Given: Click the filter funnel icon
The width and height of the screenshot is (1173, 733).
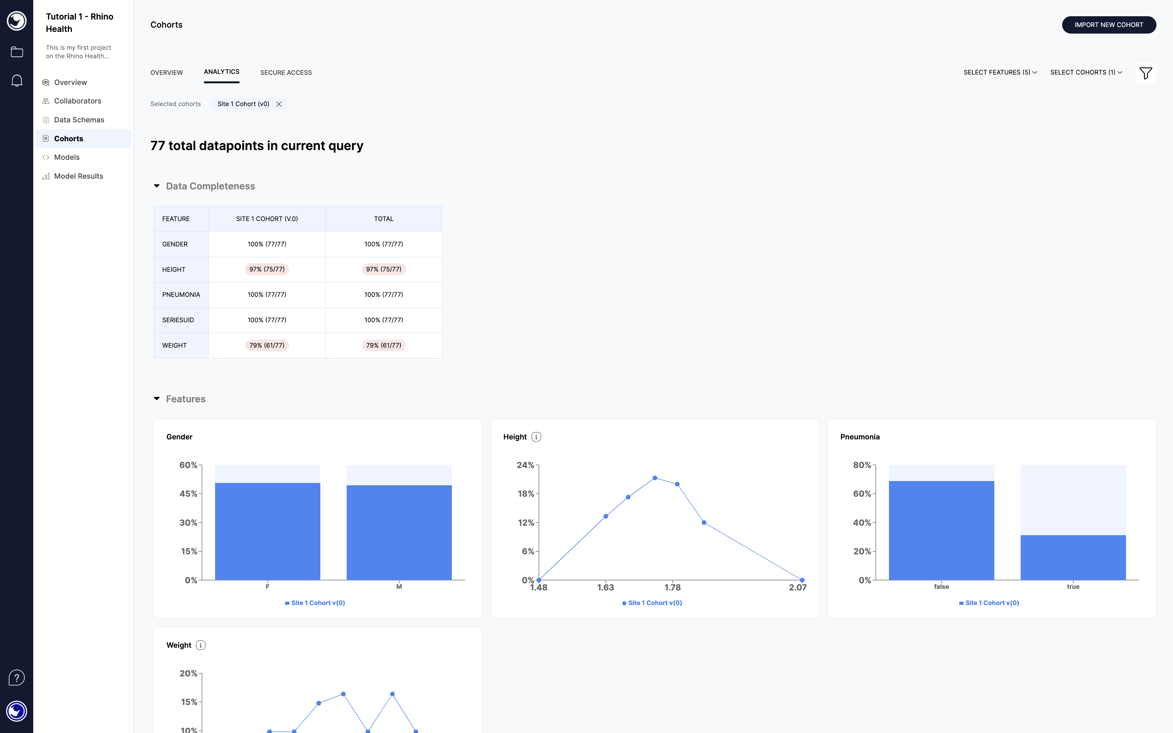Looking at the screenshot, I should (1145, 73).
